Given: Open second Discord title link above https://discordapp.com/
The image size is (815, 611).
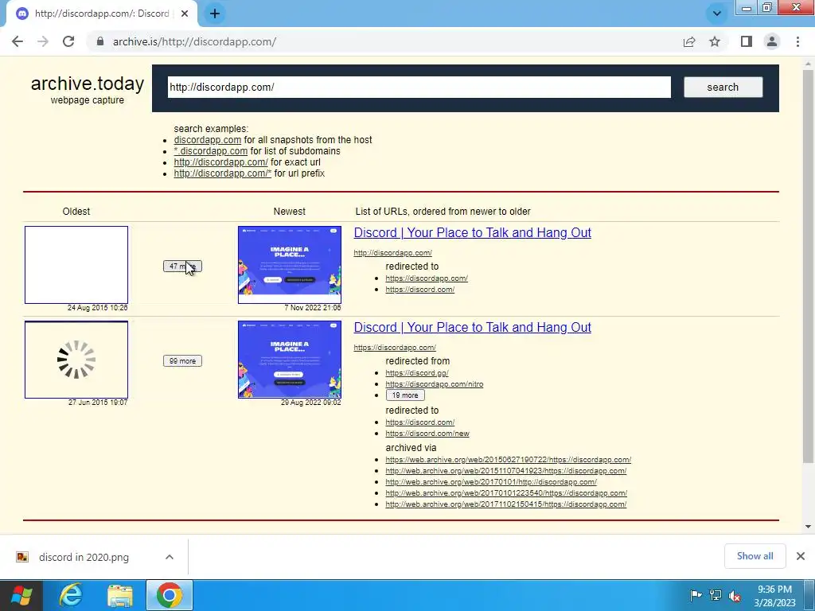Looking at the screenshot, I should click(x=473, y=327).
